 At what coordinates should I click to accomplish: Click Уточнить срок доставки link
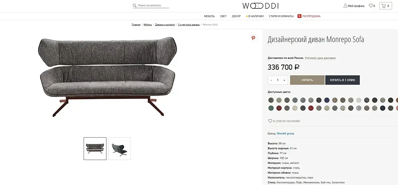(320, 58)
